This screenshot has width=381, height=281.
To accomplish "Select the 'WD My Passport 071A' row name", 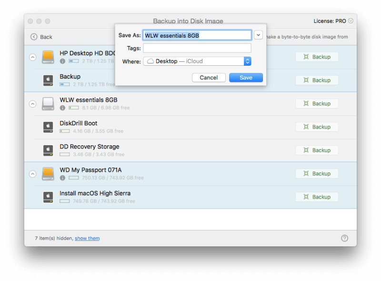I will click(90, 170).
